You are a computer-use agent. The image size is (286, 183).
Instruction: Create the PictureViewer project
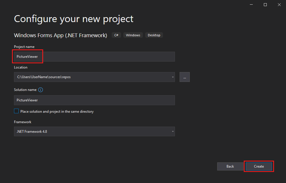point(259,166)
